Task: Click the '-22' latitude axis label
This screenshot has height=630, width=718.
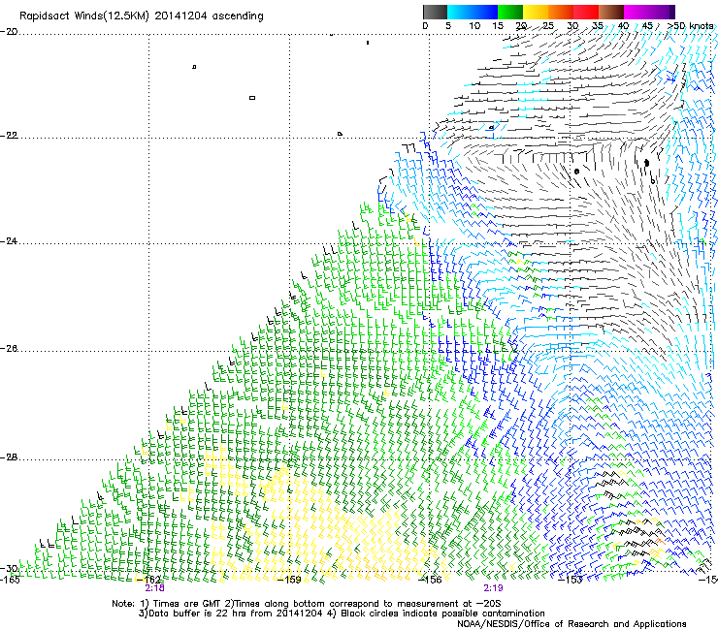Action: click(9, 136)
